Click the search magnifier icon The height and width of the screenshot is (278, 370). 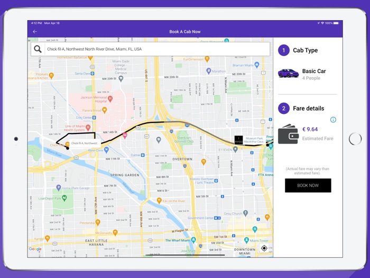[38, 49]
